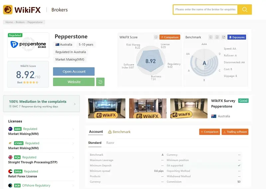Click the broker name search field
This screenshot has width=266, height=189.
pos(205,10)
